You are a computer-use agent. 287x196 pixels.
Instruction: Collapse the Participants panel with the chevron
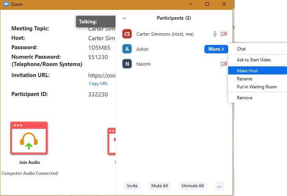(124, 18)
